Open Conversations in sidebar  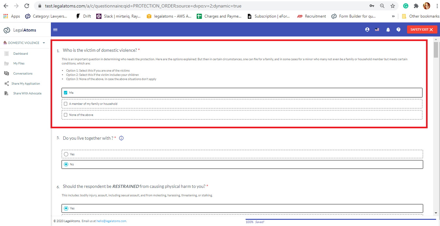pos(23,74)
